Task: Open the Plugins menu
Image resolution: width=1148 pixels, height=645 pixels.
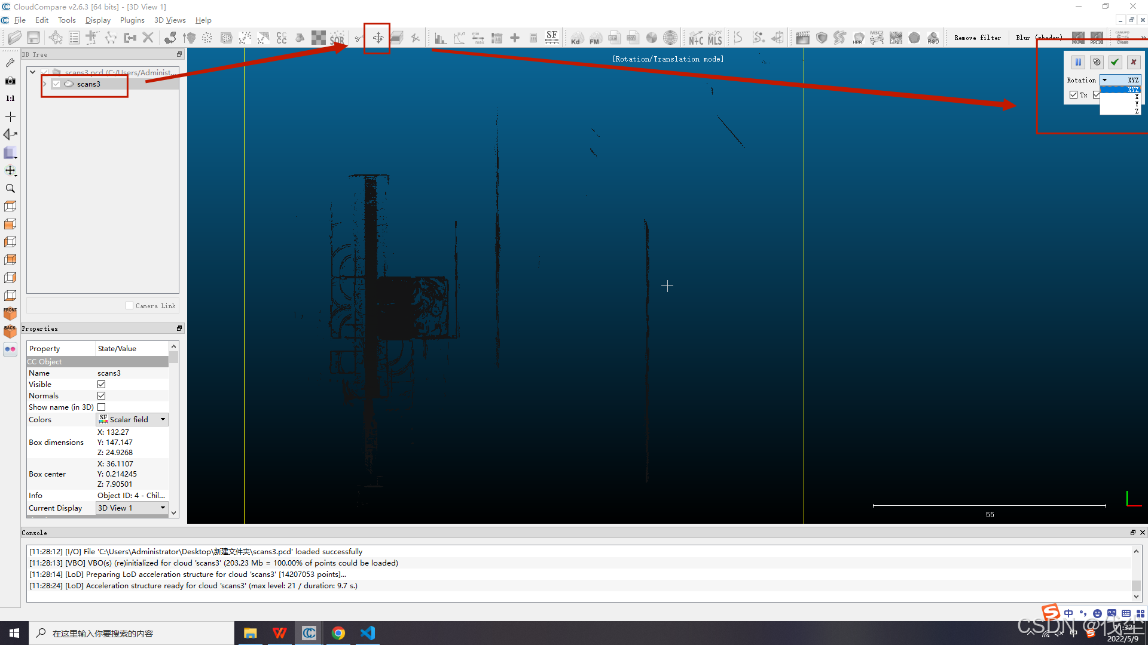Action: click(x=132, y=20)
